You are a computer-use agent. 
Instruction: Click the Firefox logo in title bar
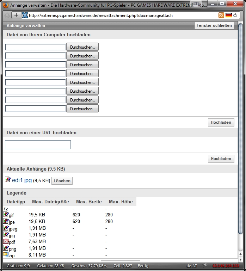coord(6,5)
